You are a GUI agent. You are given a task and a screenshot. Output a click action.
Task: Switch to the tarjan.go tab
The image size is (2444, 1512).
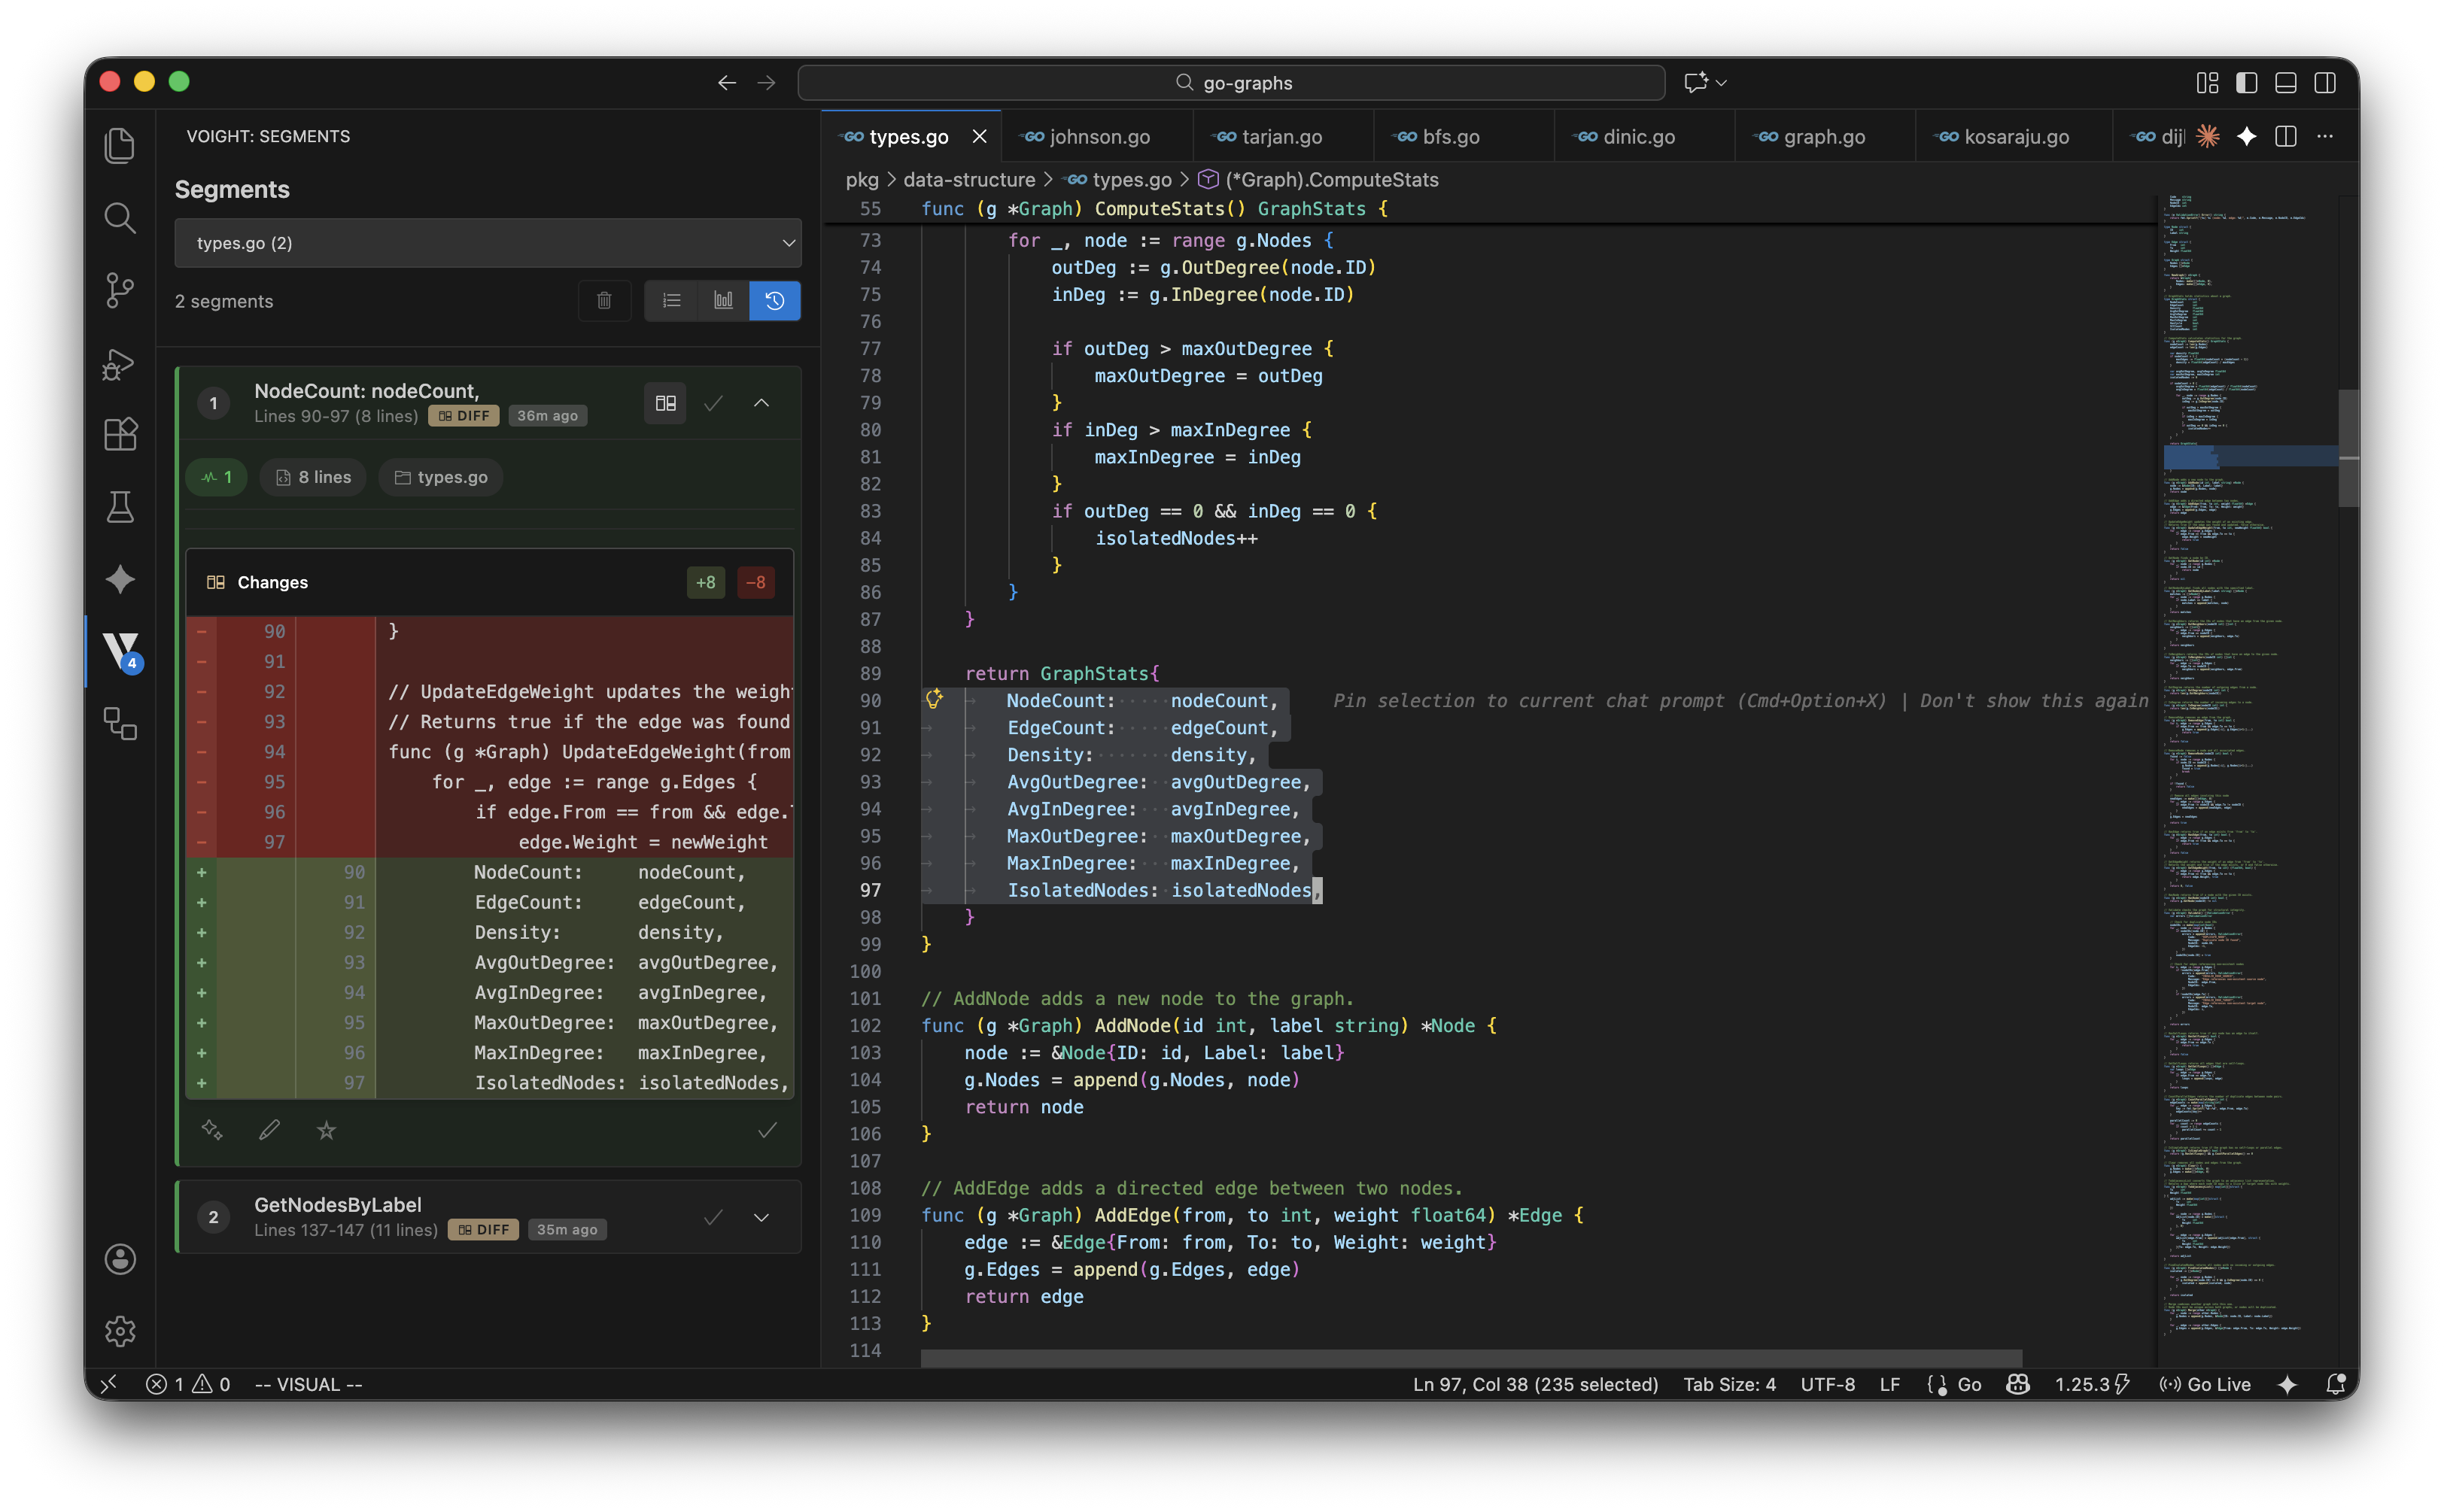pos(1281,137)
